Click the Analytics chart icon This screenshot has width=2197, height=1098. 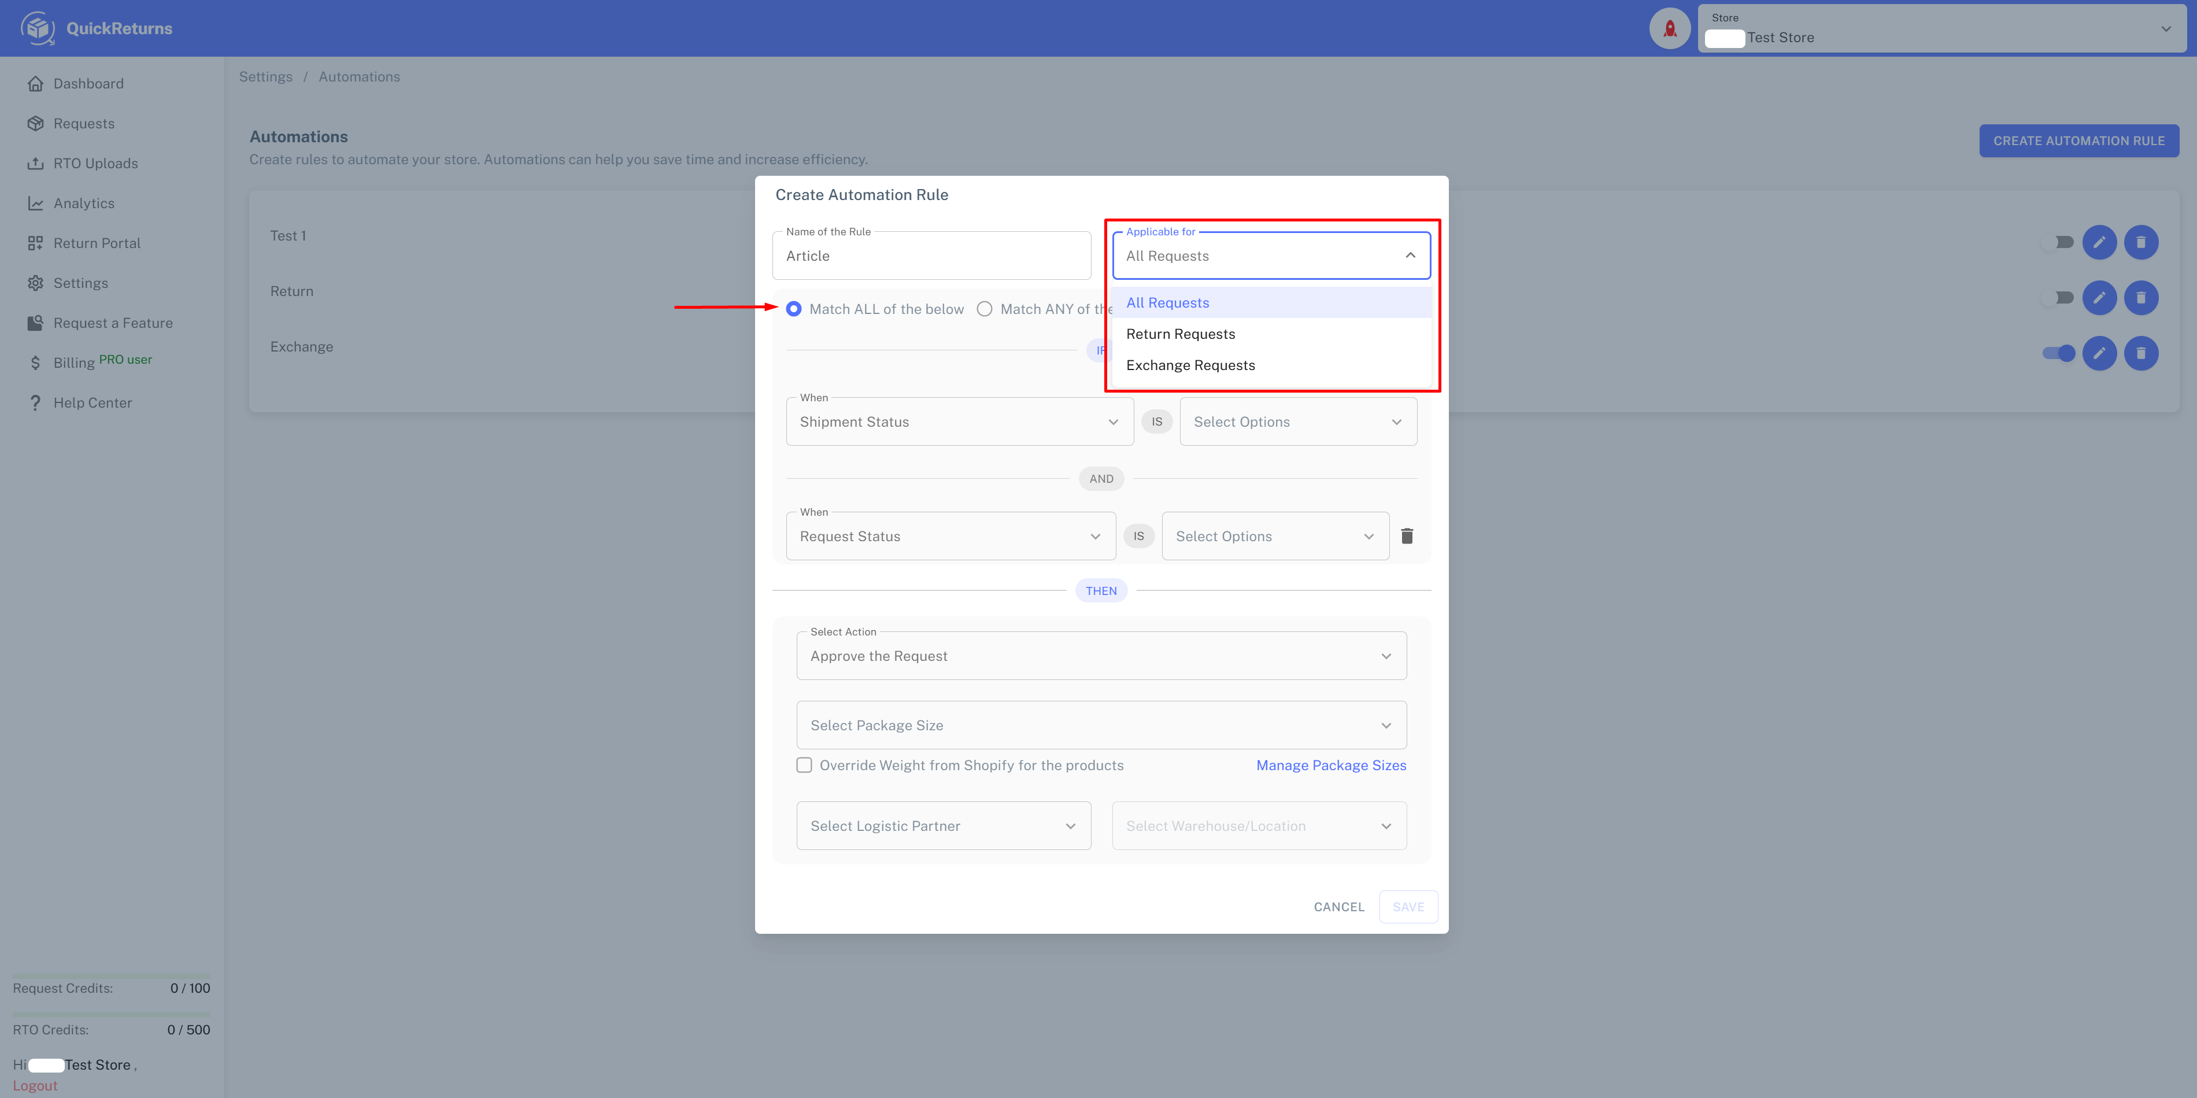(35, 203)
